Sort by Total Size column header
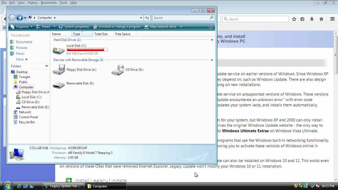 click(x=103, y=34)
